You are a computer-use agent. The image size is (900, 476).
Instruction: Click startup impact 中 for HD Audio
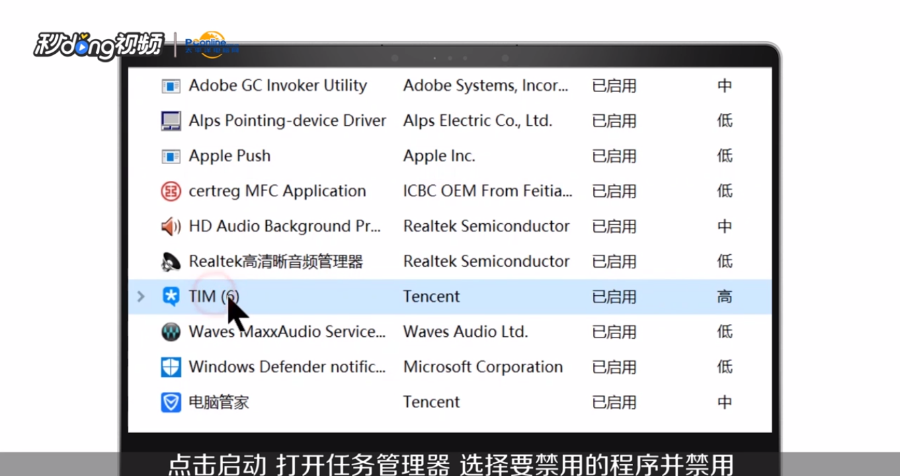(x=725, y=227)
